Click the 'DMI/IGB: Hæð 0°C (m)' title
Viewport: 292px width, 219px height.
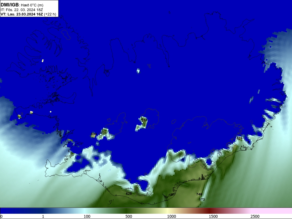point(22,5)
